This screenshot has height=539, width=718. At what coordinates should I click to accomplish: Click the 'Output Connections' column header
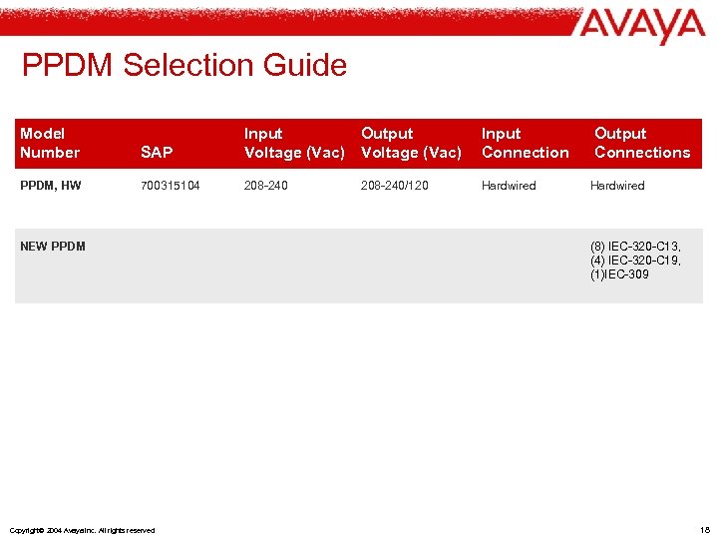[x=642, y=143]
